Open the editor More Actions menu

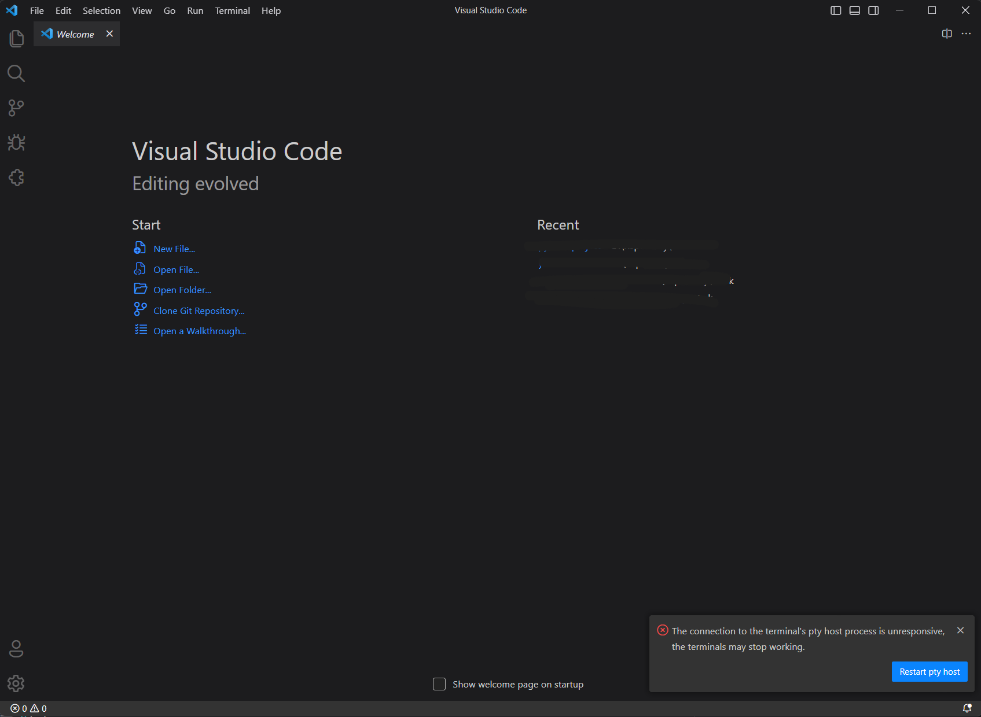[x=966, y=34]
